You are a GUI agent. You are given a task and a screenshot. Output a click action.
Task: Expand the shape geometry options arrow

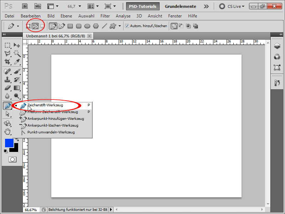pos(120,26)
